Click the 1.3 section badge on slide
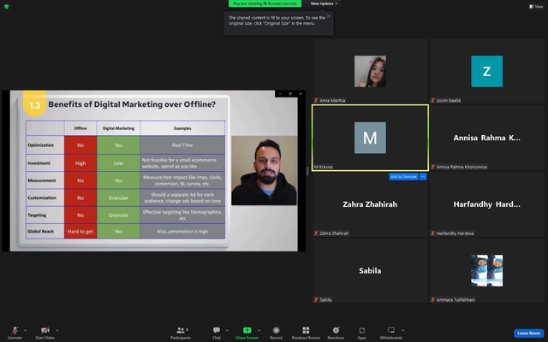548x342 pixels. 34,104
